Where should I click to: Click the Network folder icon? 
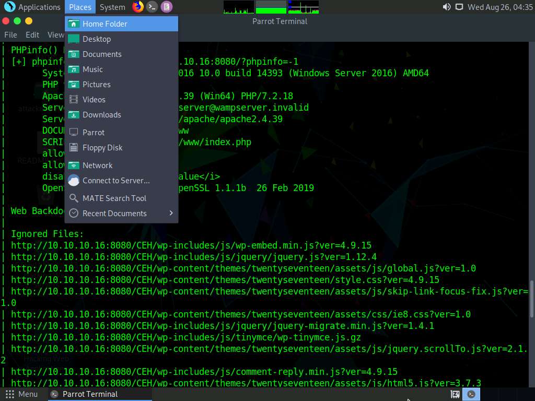tap(73, 166)
